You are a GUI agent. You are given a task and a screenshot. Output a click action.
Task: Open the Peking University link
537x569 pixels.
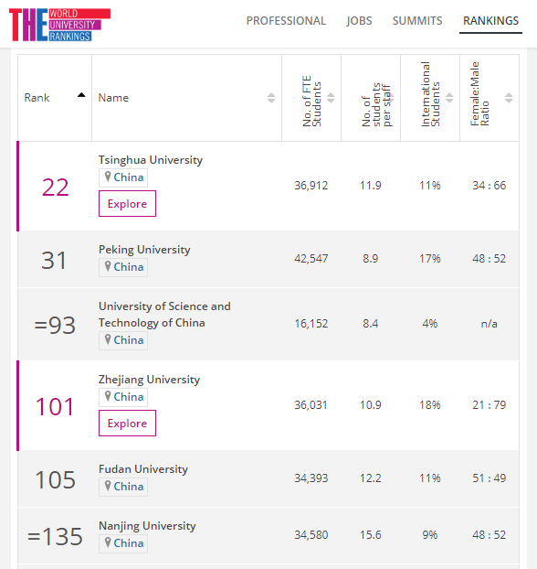(x=144, y=250)
